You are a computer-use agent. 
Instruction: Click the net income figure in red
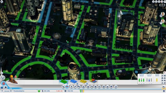click(59, 91)
